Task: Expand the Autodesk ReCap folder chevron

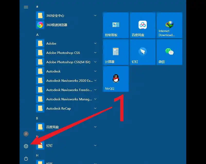Action: click(x=95, y=109)
